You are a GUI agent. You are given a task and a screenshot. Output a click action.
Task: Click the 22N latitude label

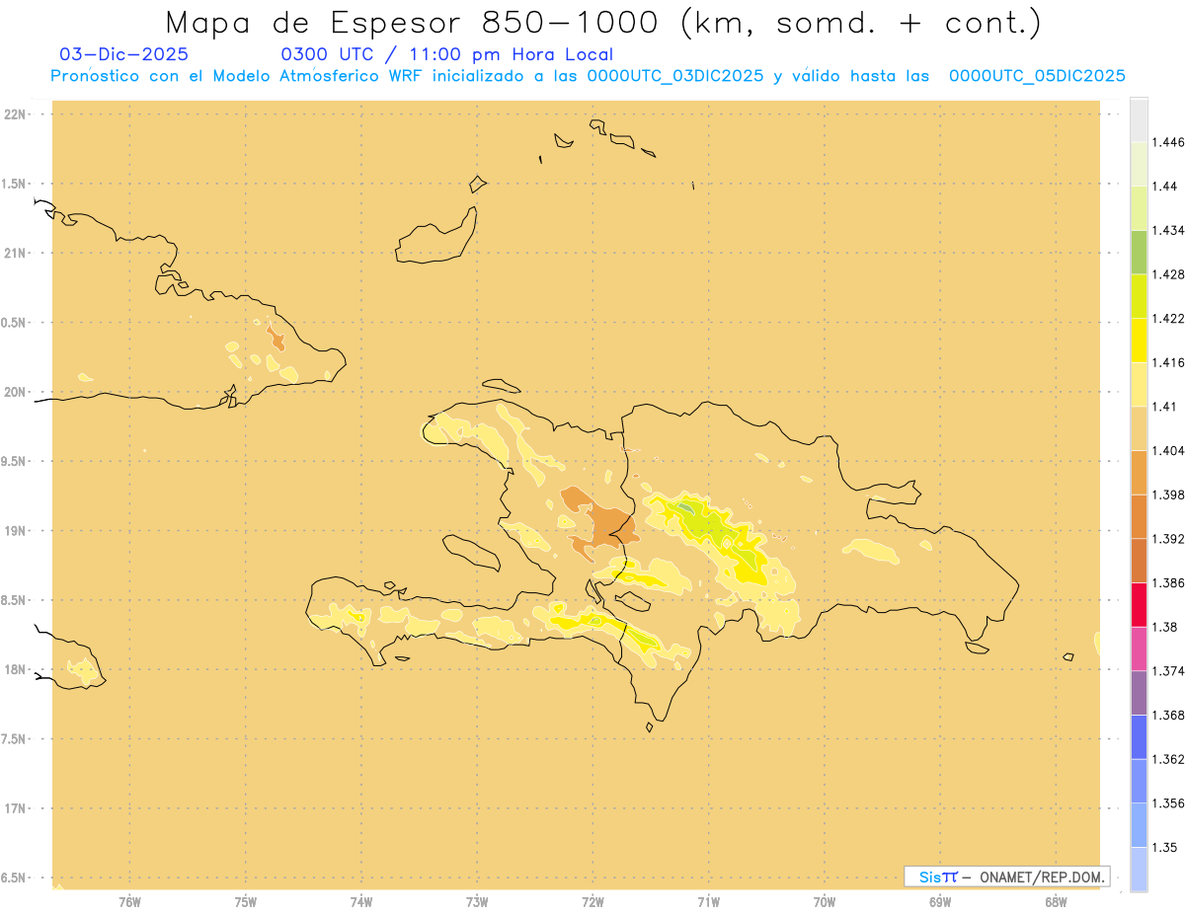tap(17, 114)
